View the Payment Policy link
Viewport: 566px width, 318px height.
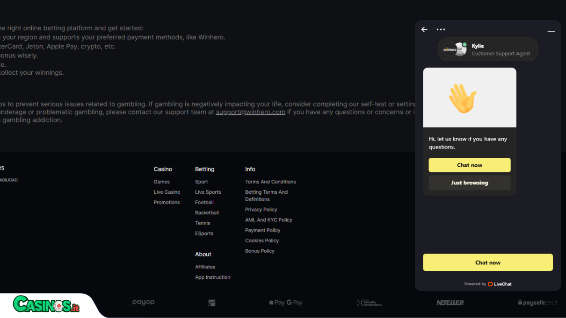tap(263, 230)
